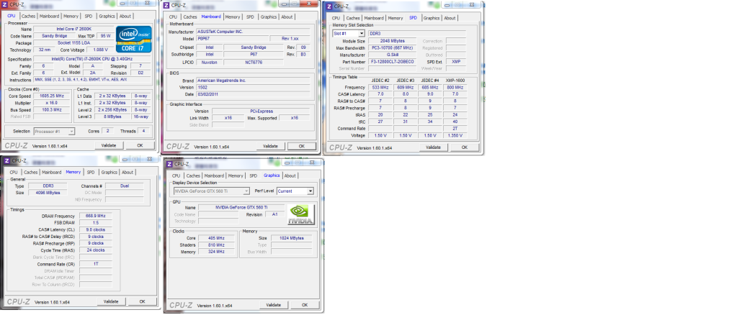The image size is (737, 333).
Task: Open About tab in CPU window
Action: [125, 16]
